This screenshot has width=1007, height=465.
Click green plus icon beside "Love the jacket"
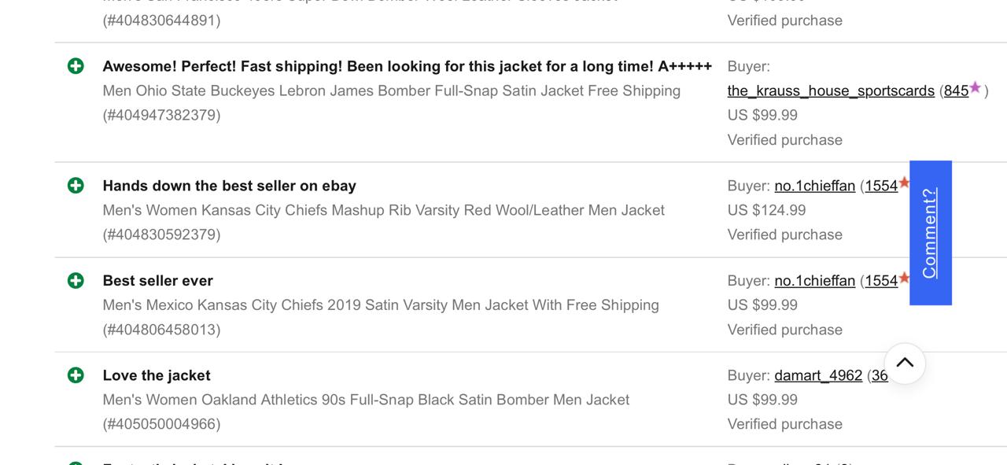pyautogui.click(x=76, y=375)
